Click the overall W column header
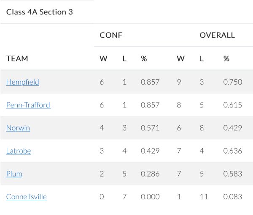Screen dimensions: 253x215 [x=180, y=59]
